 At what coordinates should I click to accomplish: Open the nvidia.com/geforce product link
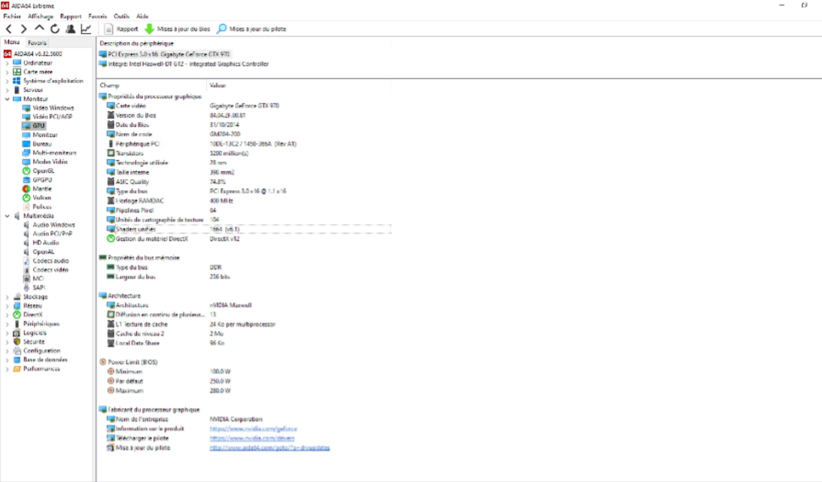tap(253, 429)
